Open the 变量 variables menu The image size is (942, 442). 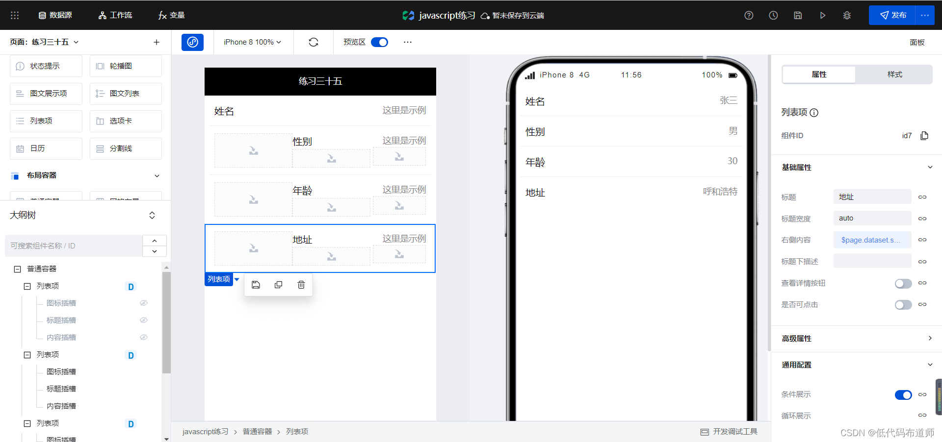(172, 15)
